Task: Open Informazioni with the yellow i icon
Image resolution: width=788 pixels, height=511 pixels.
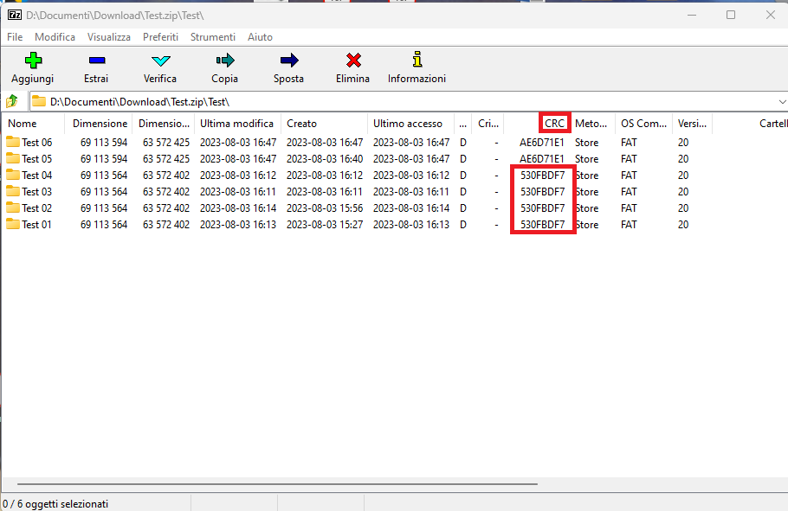Action: tap(417, 60)
